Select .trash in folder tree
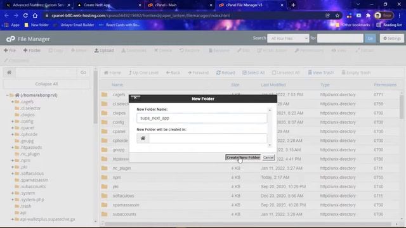406x228 pixels. [x=26, y=206]
